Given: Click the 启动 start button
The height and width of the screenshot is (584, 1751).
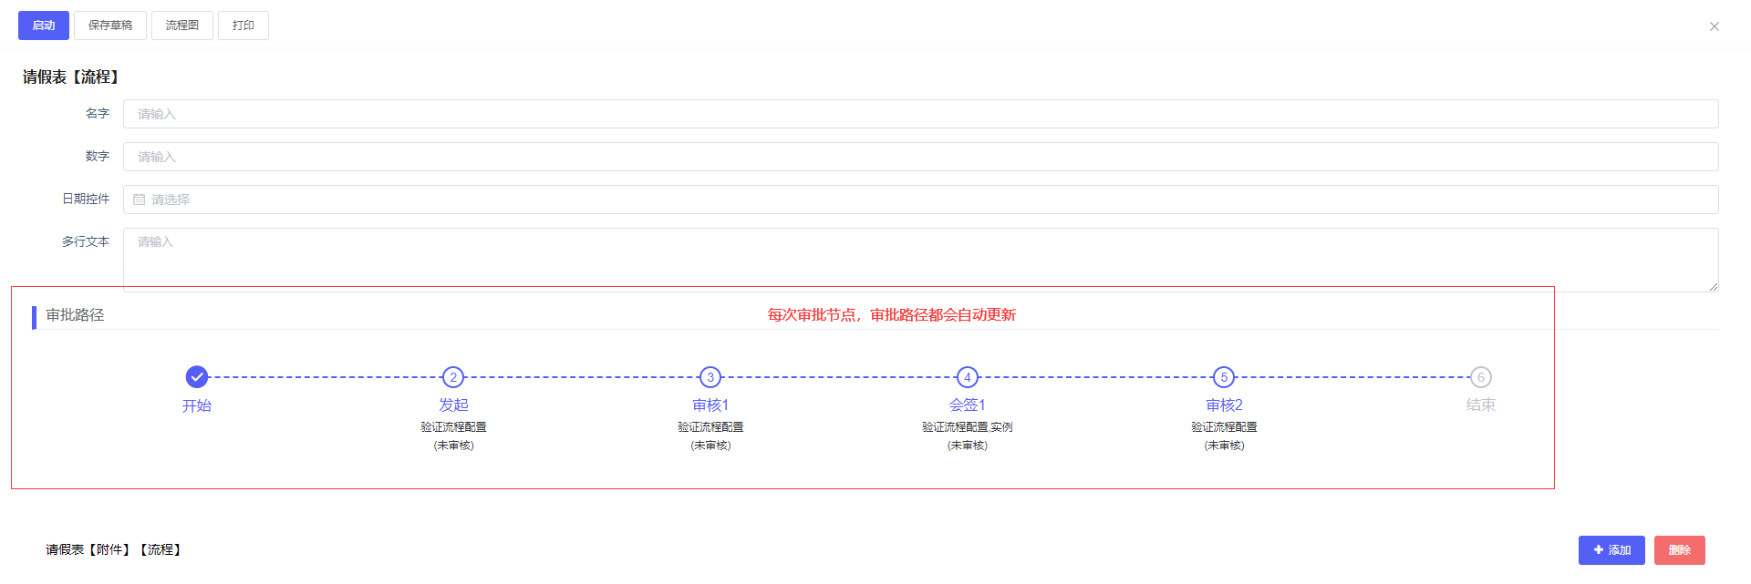Looking at the screenshot, I should (43, 26).
